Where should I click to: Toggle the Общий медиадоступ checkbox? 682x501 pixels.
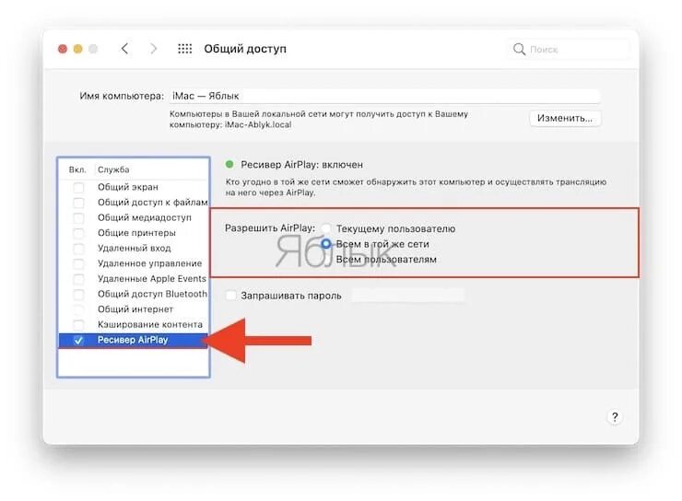[x=78, y=217]
